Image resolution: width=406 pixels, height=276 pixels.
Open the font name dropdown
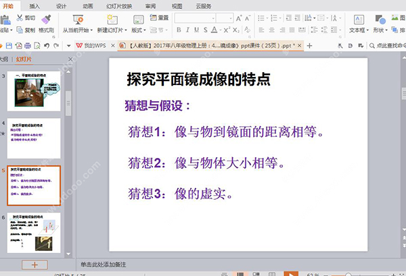pos(213,18)
